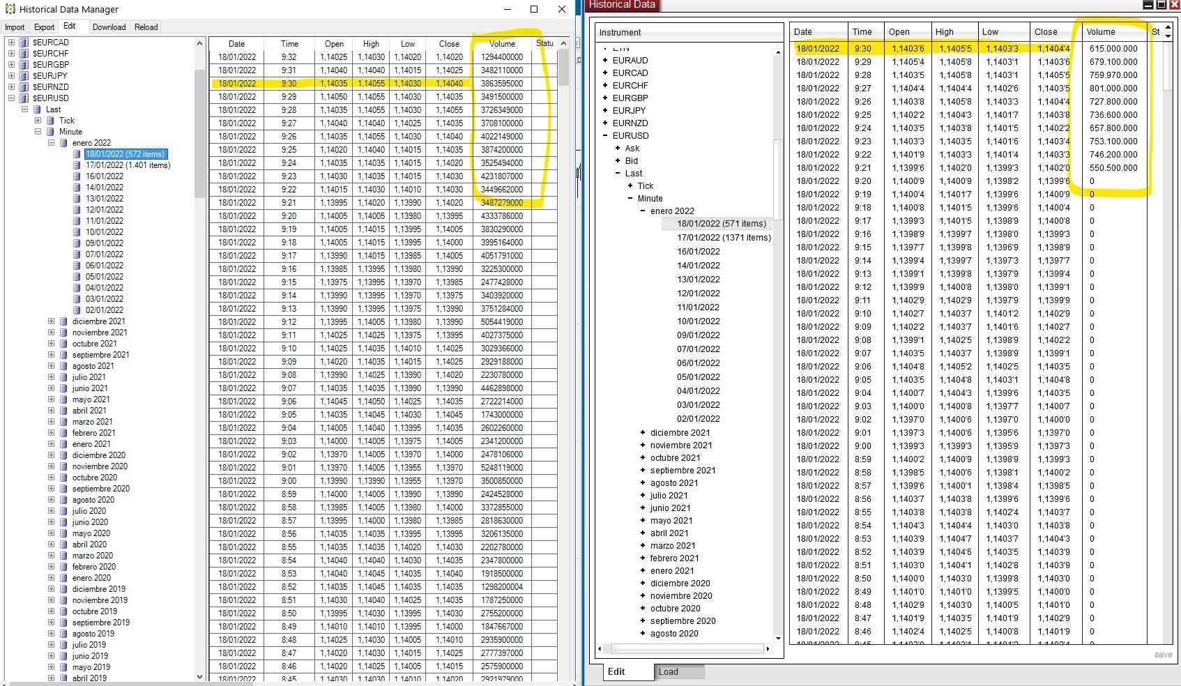
Task: Expand EURAUD in Historical Data instrument tree
Action: click(x=605, y=61)
